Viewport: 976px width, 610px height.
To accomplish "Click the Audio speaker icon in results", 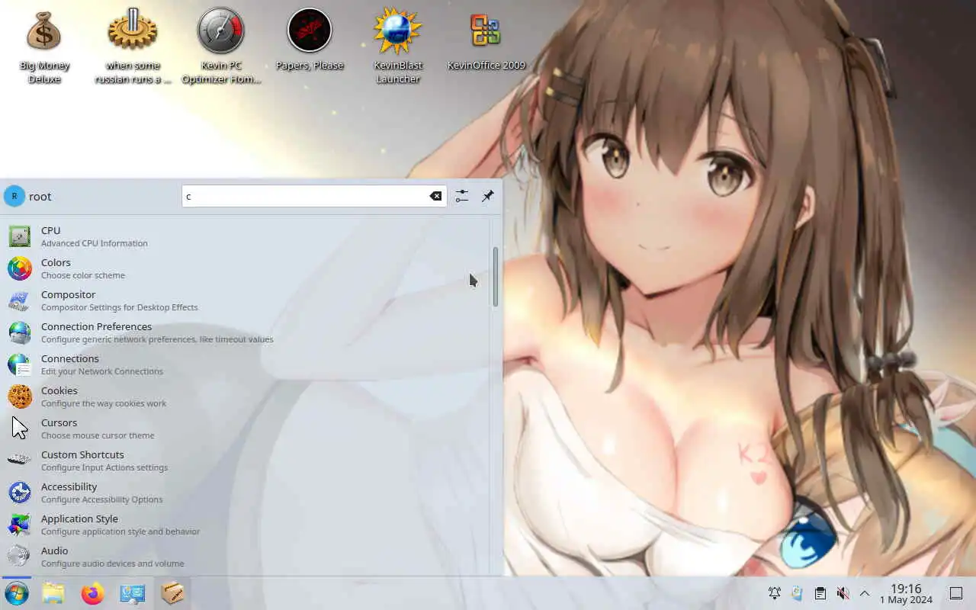I will (20, 557).
